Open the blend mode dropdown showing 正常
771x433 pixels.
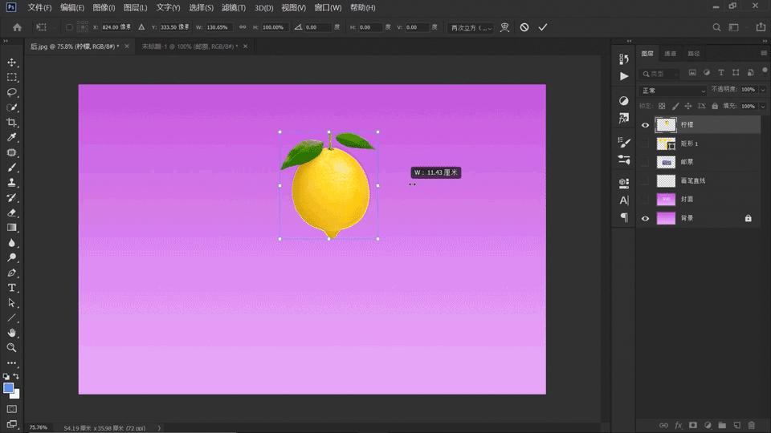(x=673, y=91)
